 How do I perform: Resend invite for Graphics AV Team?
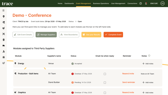click(128, 92)
